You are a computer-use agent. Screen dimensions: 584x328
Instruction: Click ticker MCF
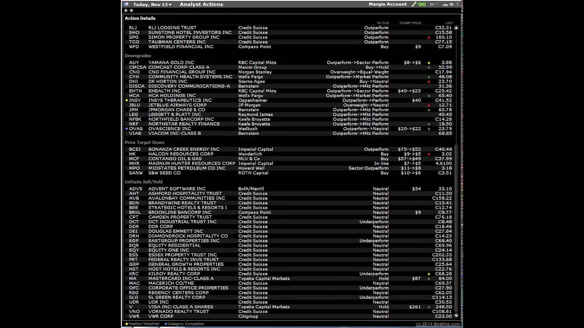[134, 159]
